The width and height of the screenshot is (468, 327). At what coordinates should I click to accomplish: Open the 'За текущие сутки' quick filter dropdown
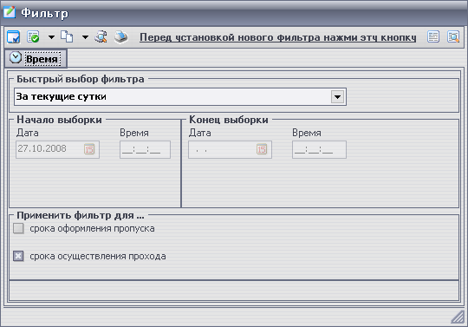tap(337, 97)
